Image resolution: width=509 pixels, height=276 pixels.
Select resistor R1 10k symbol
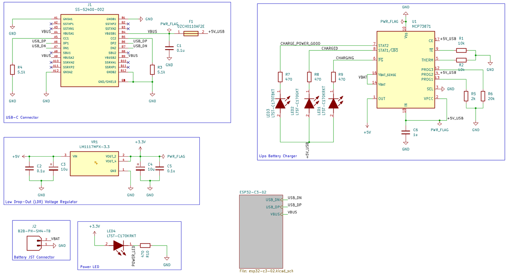(461, 50)
